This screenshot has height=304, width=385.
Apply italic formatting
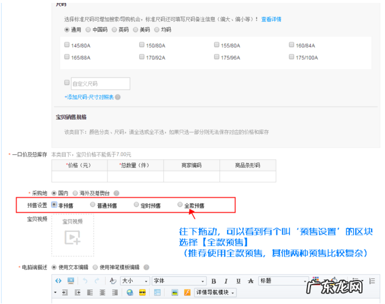pos(226,281)
